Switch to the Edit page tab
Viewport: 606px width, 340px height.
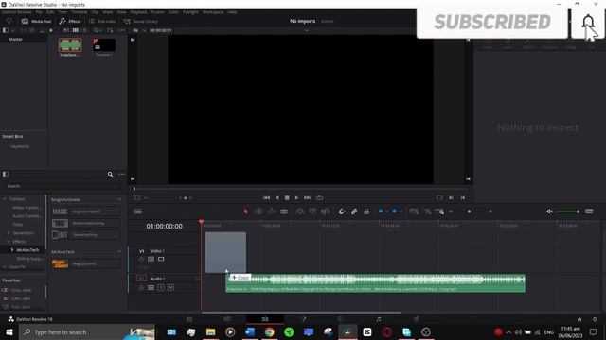(265, 319)
